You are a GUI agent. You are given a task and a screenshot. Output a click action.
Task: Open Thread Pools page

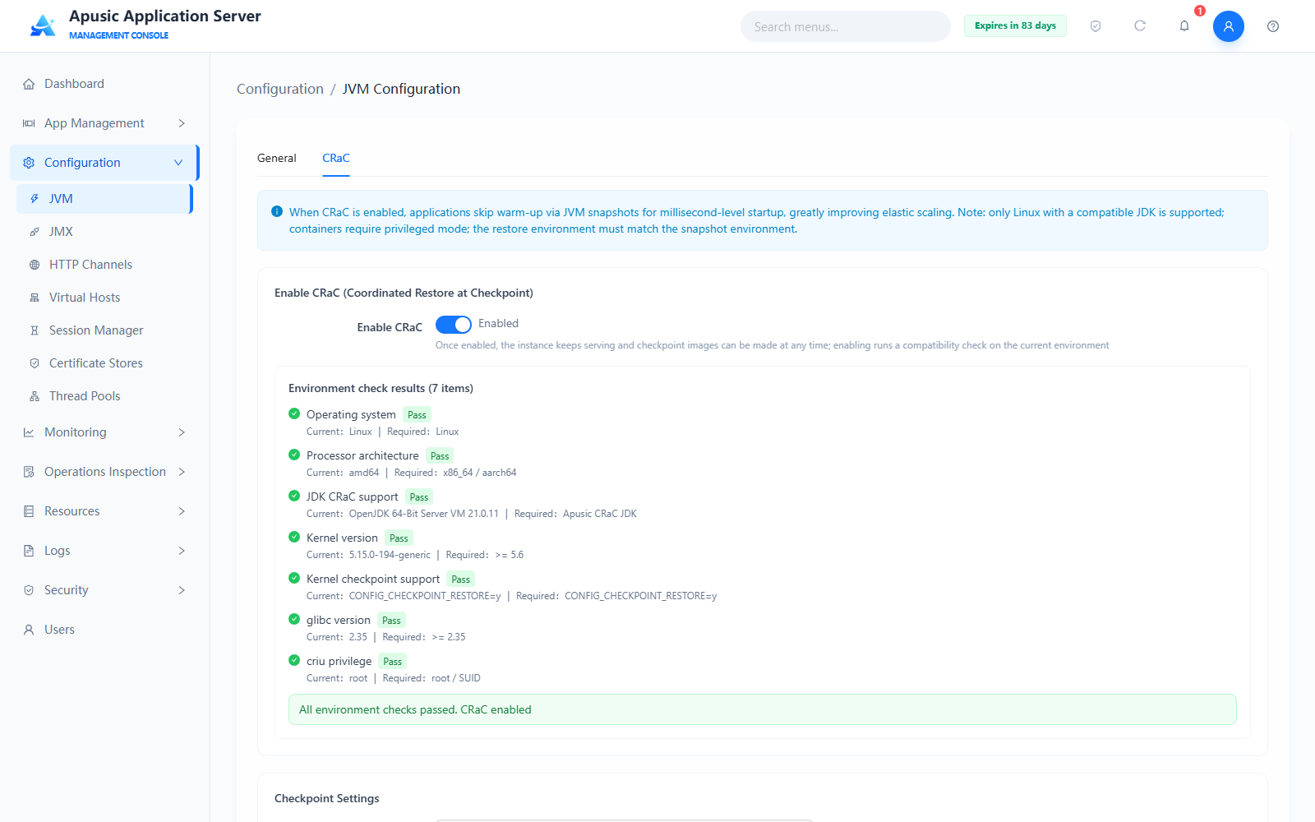[x=104, y=396]
